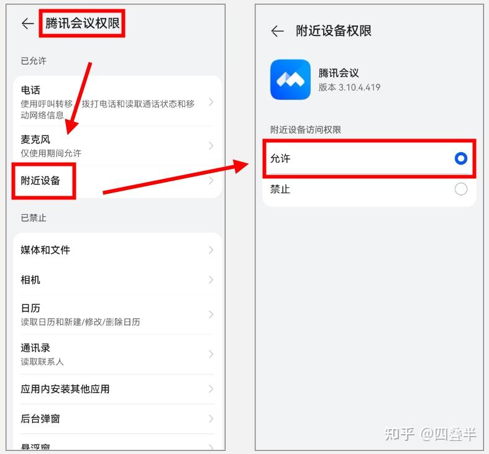The image size is (489, 454).
Task: Open 日历 chevron arrow
Action: (211, 314)
